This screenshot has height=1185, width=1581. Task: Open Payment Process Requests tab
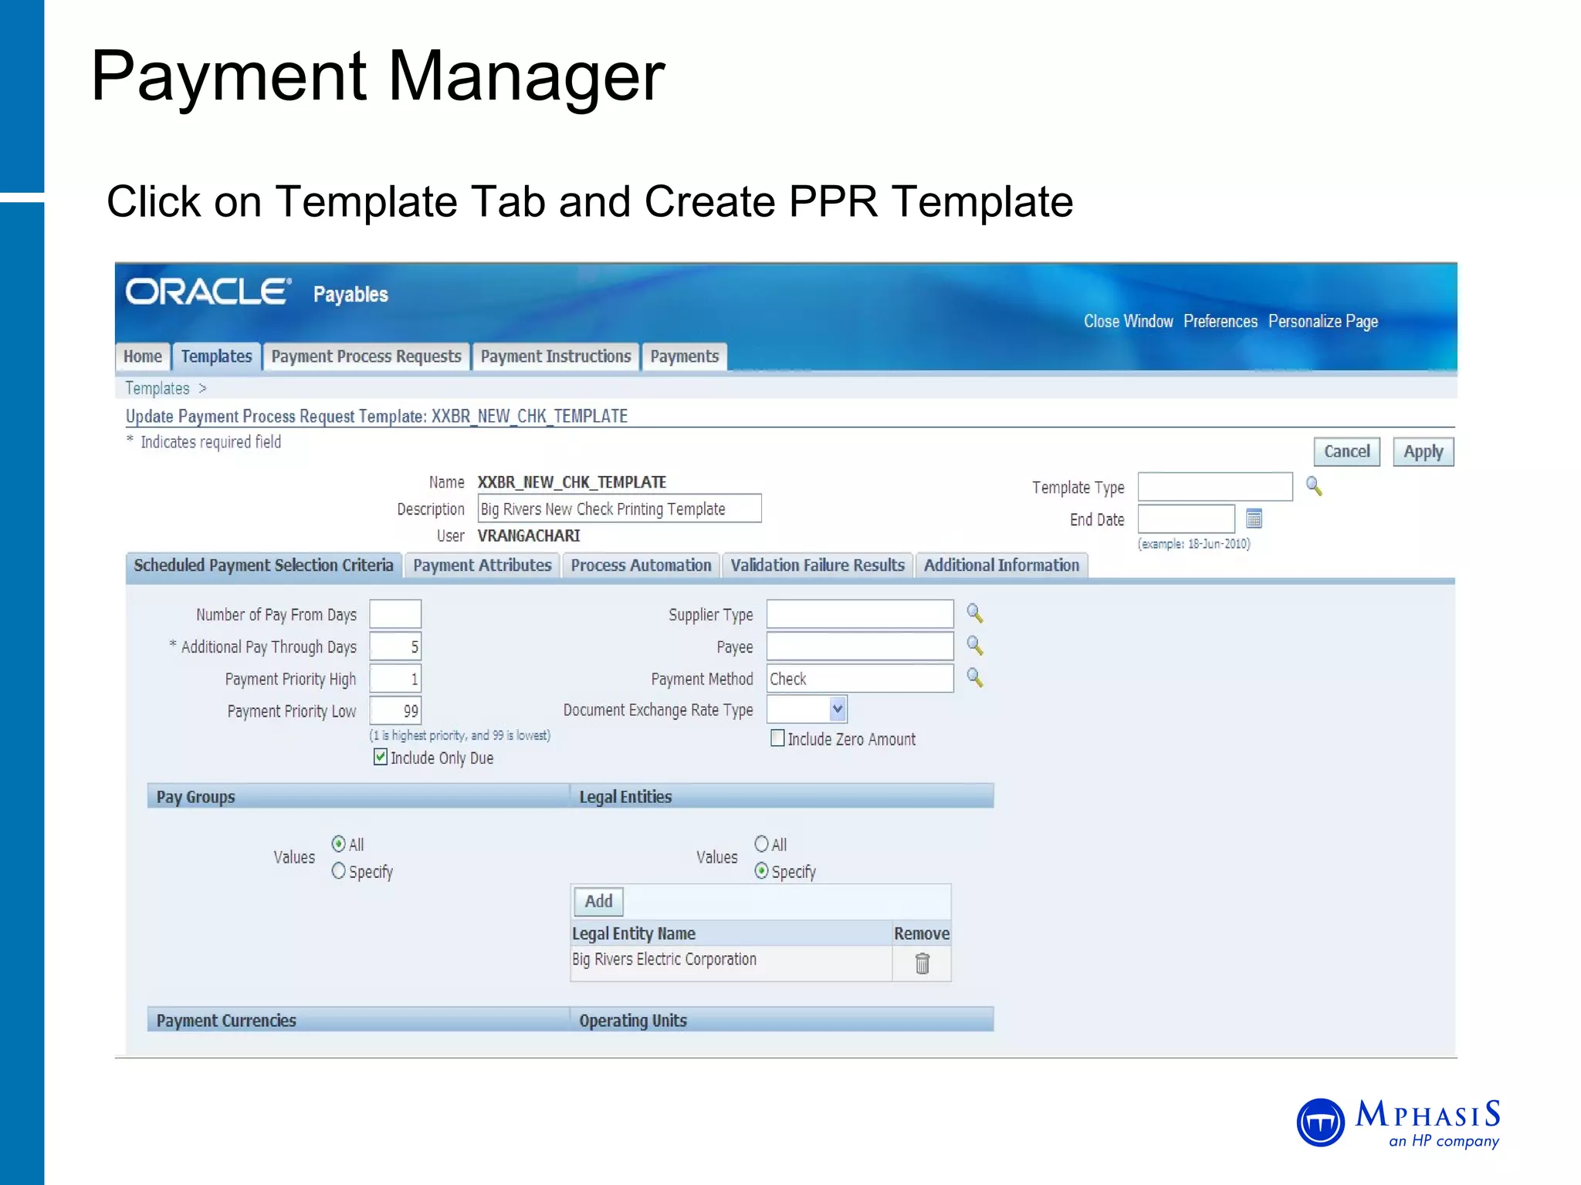(x=366, y=356)
